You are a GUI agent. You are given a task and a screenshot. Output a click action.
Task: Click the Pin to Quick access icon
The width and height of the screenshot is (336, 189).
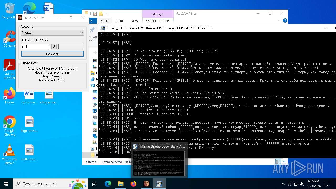pos(92,30)
